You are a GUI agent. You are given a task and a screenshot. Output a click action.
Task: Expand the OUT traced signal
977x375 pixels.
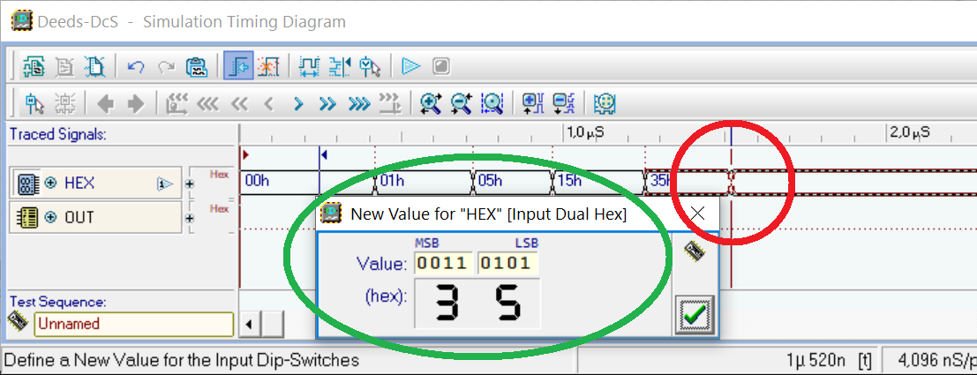click(51, 217)
